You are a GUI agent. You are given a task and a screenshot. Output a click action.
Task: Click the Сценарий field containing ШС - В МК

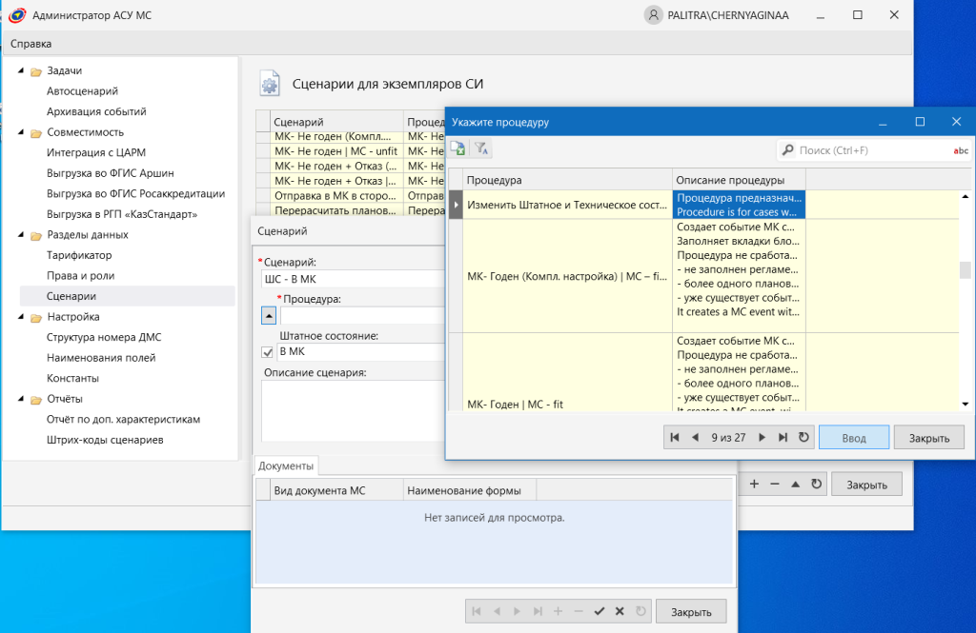click(354, 279)
